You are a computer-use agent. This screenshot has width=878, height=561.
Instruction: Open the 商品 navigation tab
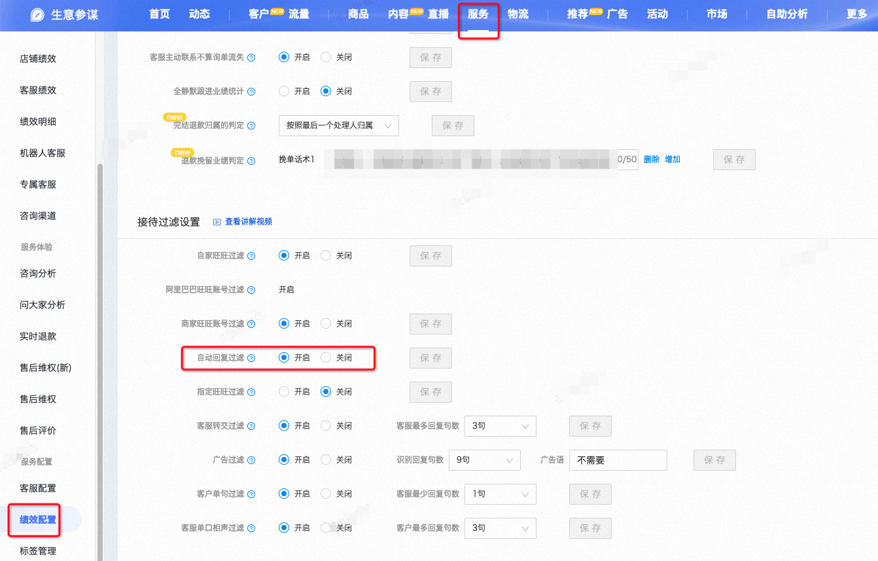pyautogui.click(x=359, y=14)
